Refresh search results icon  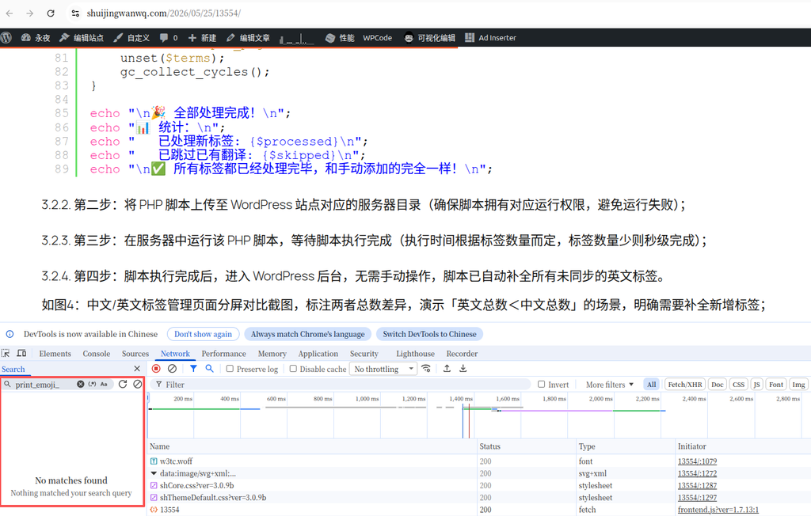click(x=123, y=384)
